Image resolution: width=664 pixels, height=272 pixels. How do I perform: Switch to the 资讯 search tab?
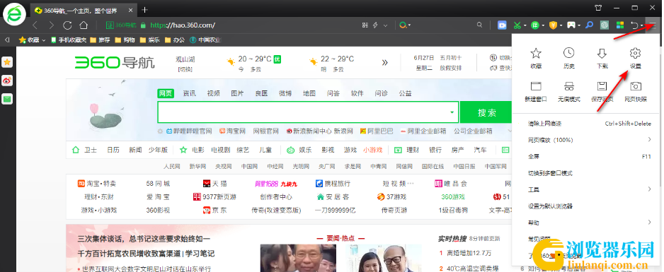(x=189, y=93)
